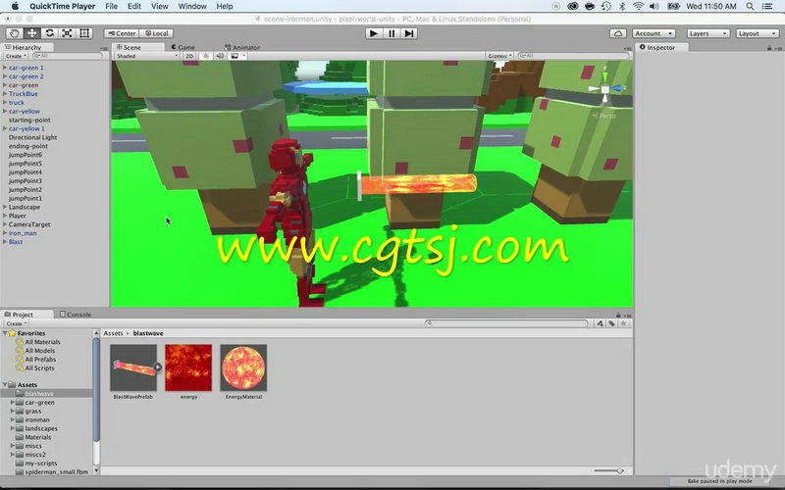This screenshot has height=490, width=785.
Task: Select the Rotate tool in toolbar
Action: pos(50,33)
